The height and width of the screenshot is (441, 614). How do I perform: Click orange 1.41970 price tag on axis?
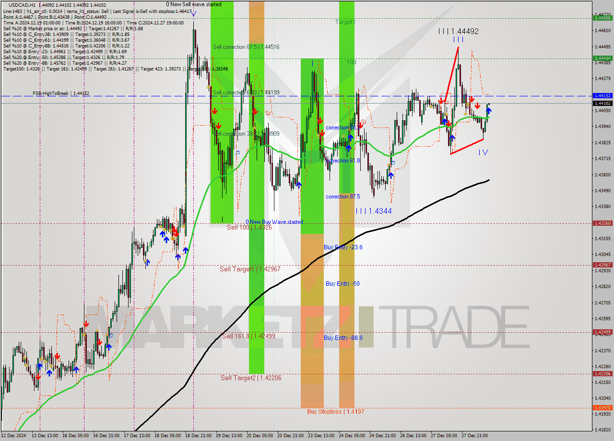click(x=602, y=407)
